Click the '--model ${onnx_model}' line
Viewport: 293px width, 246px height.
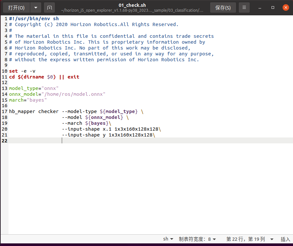[95, 117]
